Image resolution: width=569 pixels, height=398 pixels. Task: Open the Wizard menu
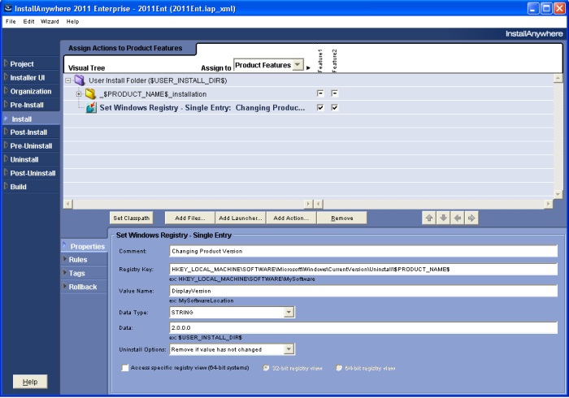(x=50, y=21)
